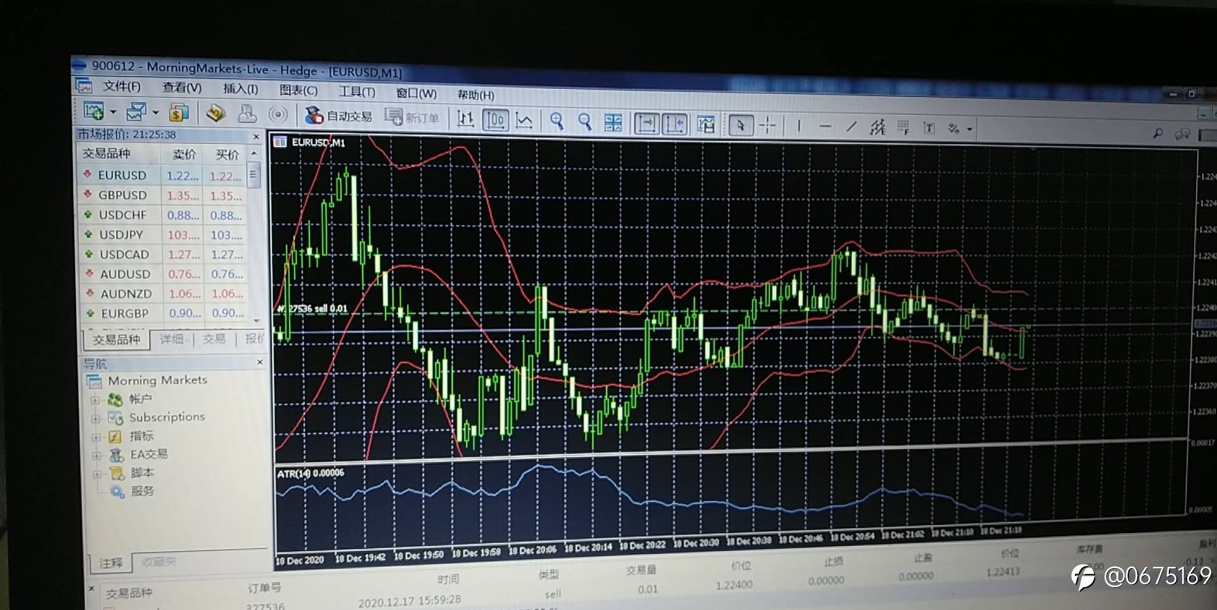Zoom in on the chart

(x=557, y=120)
